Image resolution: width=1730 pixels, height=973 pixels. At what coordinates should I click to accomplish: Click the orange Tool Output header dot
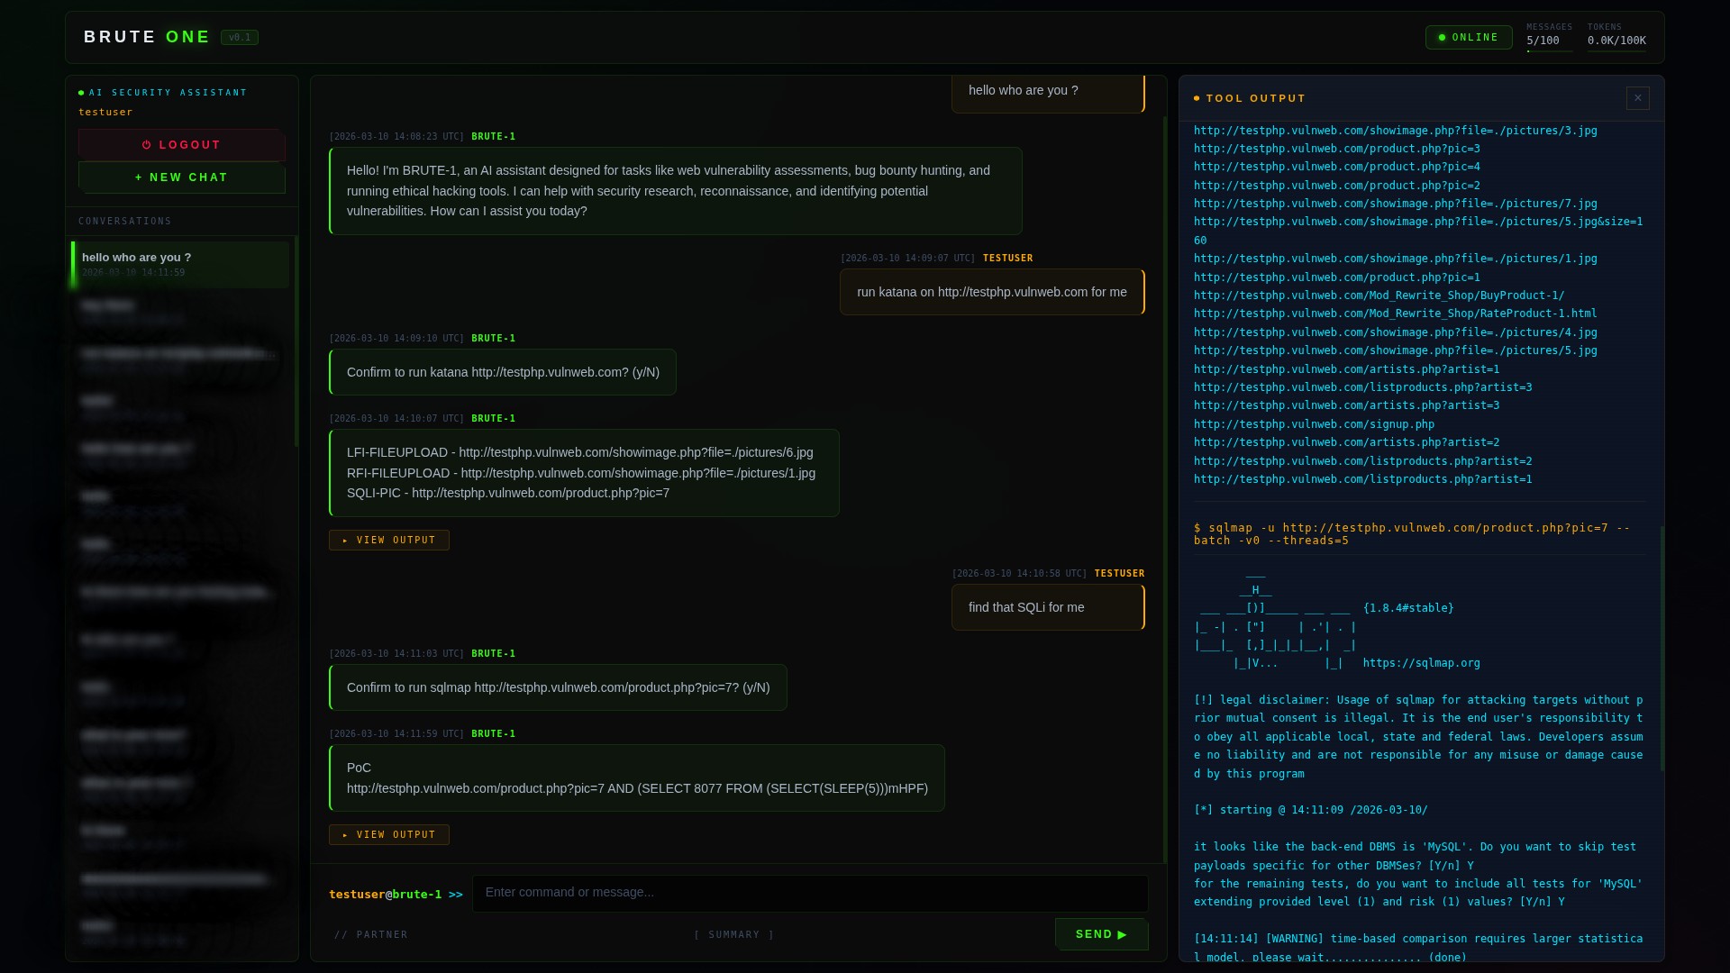(x=1197, y=98)
